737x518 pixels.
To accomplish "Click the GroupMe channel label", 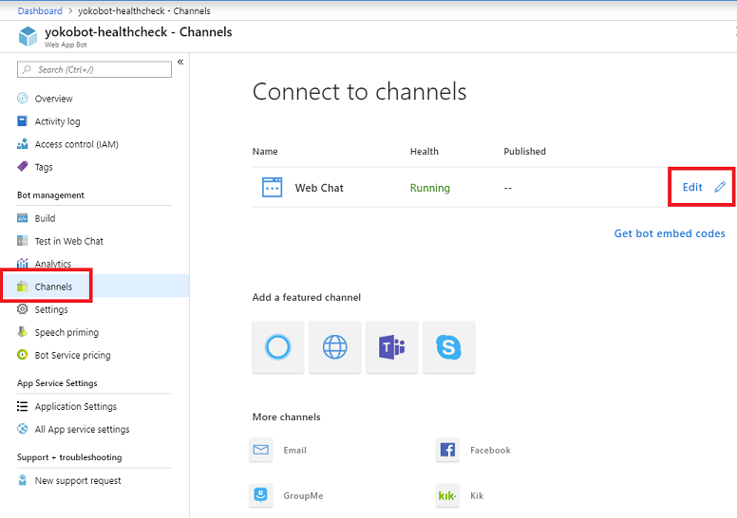I will [x=303, y=495].
